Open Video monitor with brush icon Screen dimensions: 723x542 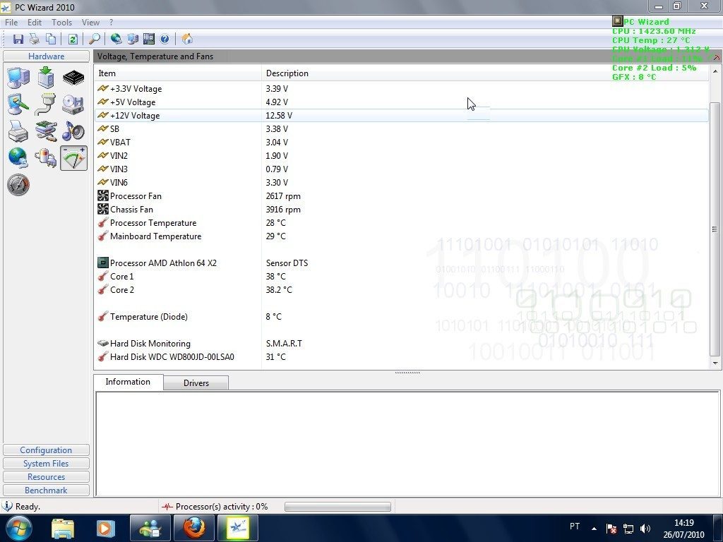point(18,104)
